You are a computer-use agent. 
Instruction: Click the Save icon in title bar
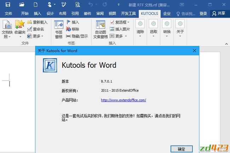pyautogui.click(x=7, y=5)
